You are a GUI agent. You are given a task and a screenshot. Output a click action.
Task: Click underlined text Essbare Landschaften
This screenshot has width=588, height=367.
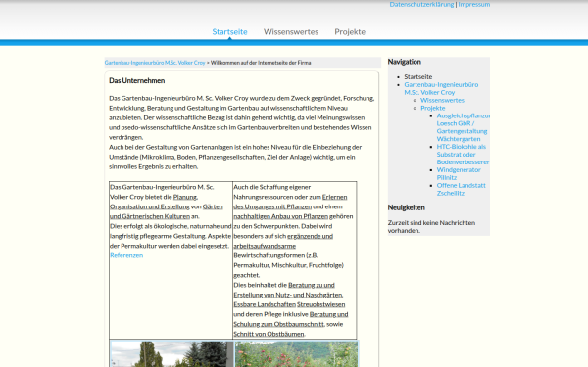click(x=265, y=304)
